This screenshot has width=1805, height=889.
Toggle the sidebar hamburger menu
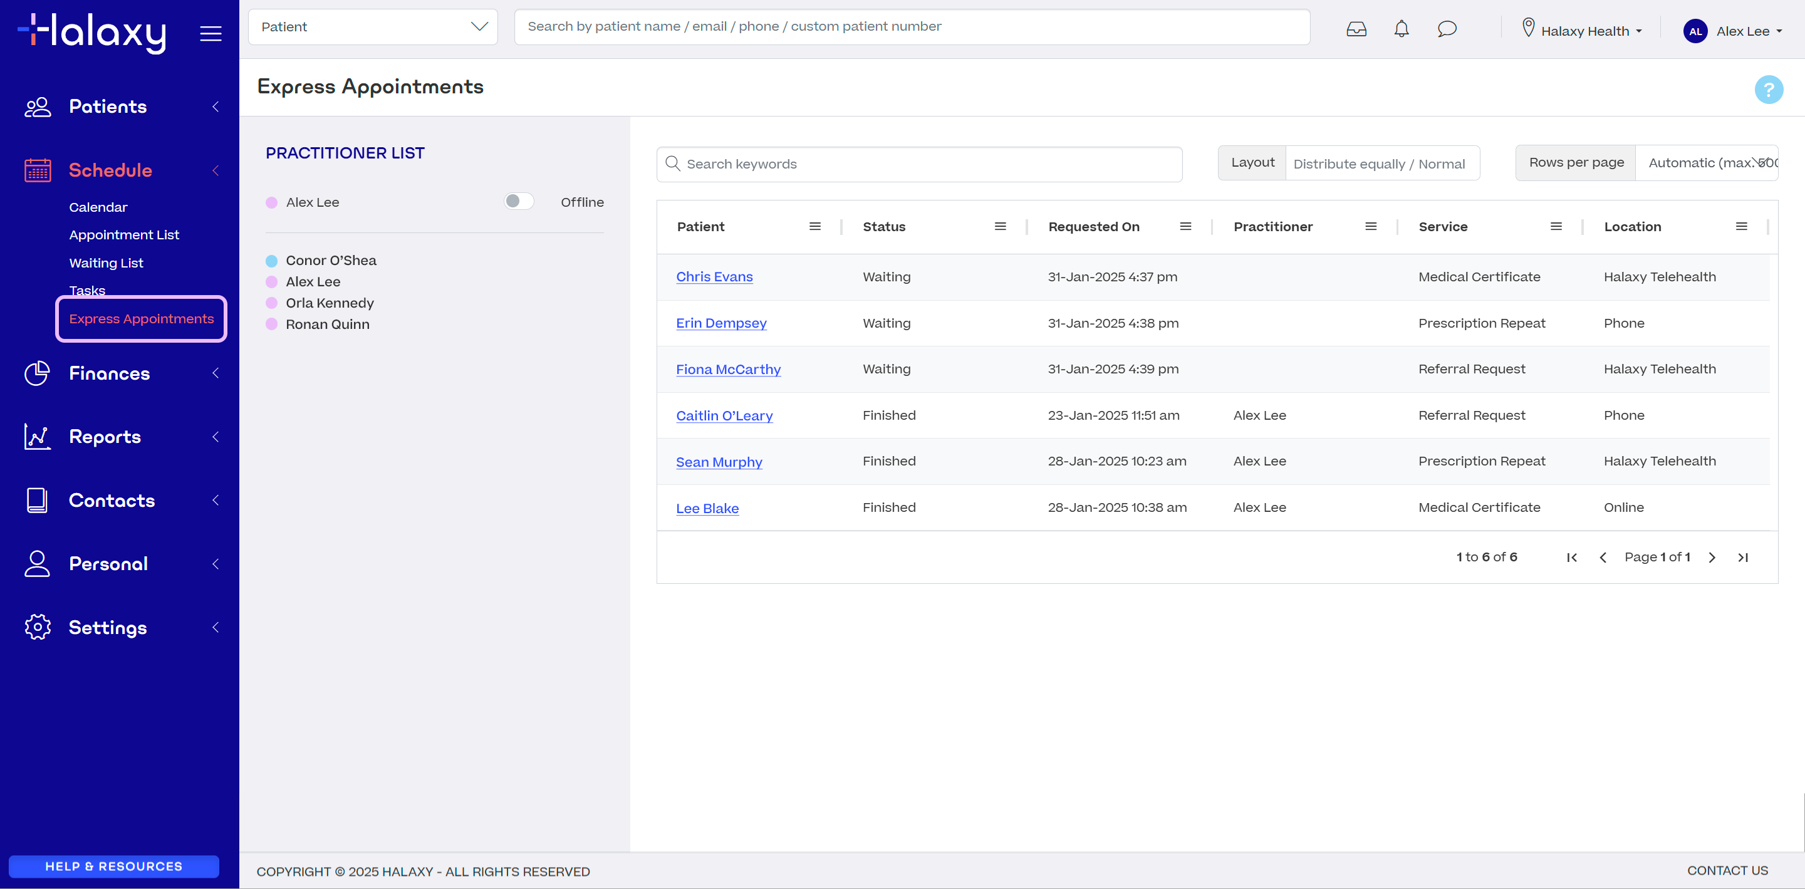coord(211,33)
